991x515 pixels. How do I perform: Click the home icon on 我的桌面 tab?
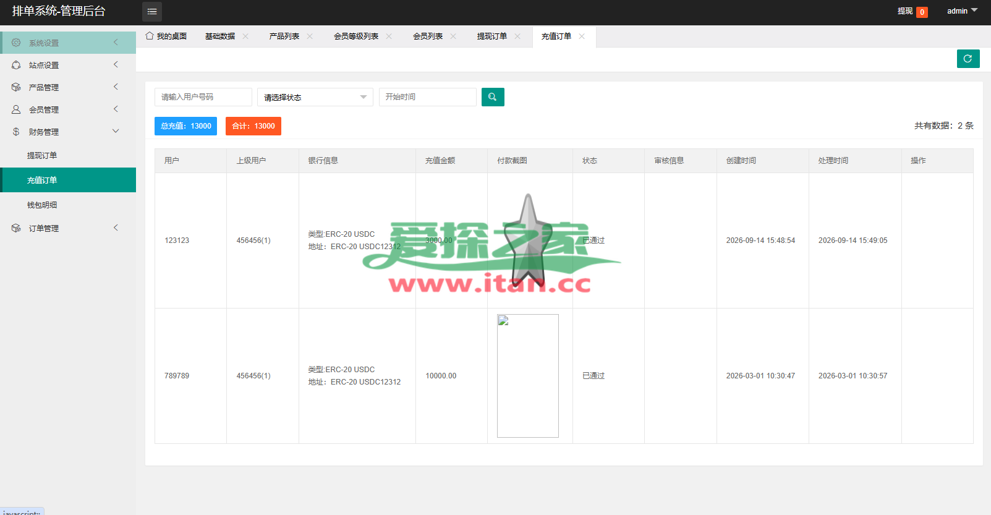[150, 36]
